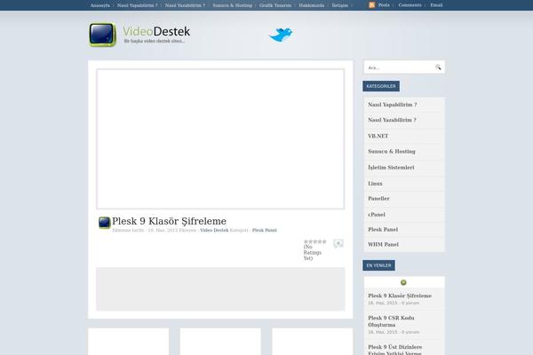Image resolution: width=533 pixels, height=355 pixels.
Task: Open recent post Plesk 9 CSR Kodu Oluşturma
Action: tap(391, 321)
